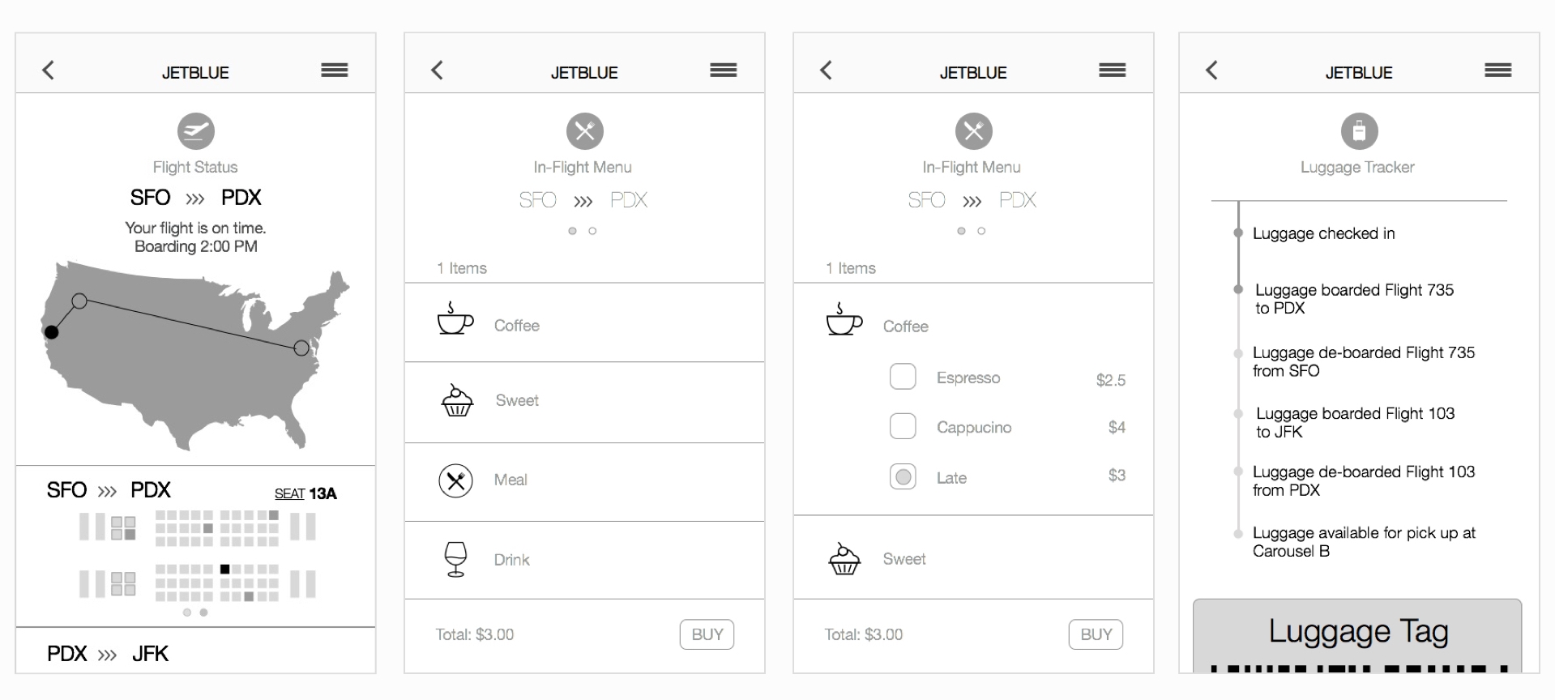This screenshot has width=1555, height=700.
Task: Check the Cappucino checkbox
Action: (903, 426)
